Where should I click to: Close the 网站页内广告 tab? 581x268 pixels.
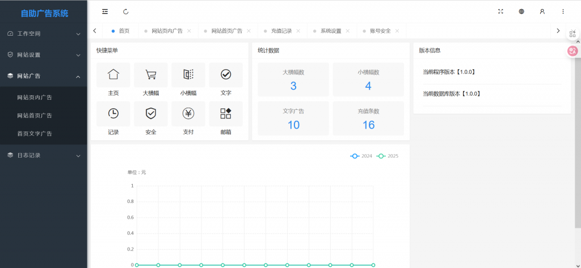[x=189, y=31]
